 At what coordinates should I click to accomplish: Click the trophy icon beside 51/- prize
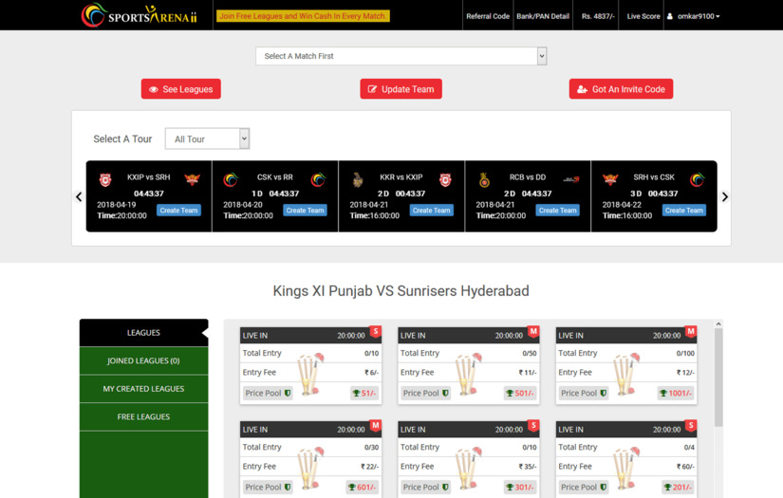[356, 394]
